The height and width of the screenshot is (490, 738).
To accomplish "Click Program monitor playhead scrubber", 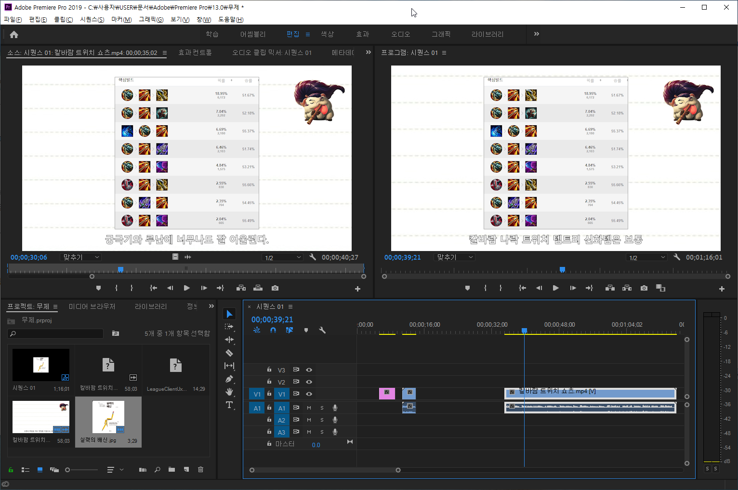I will tap(562, 269).
